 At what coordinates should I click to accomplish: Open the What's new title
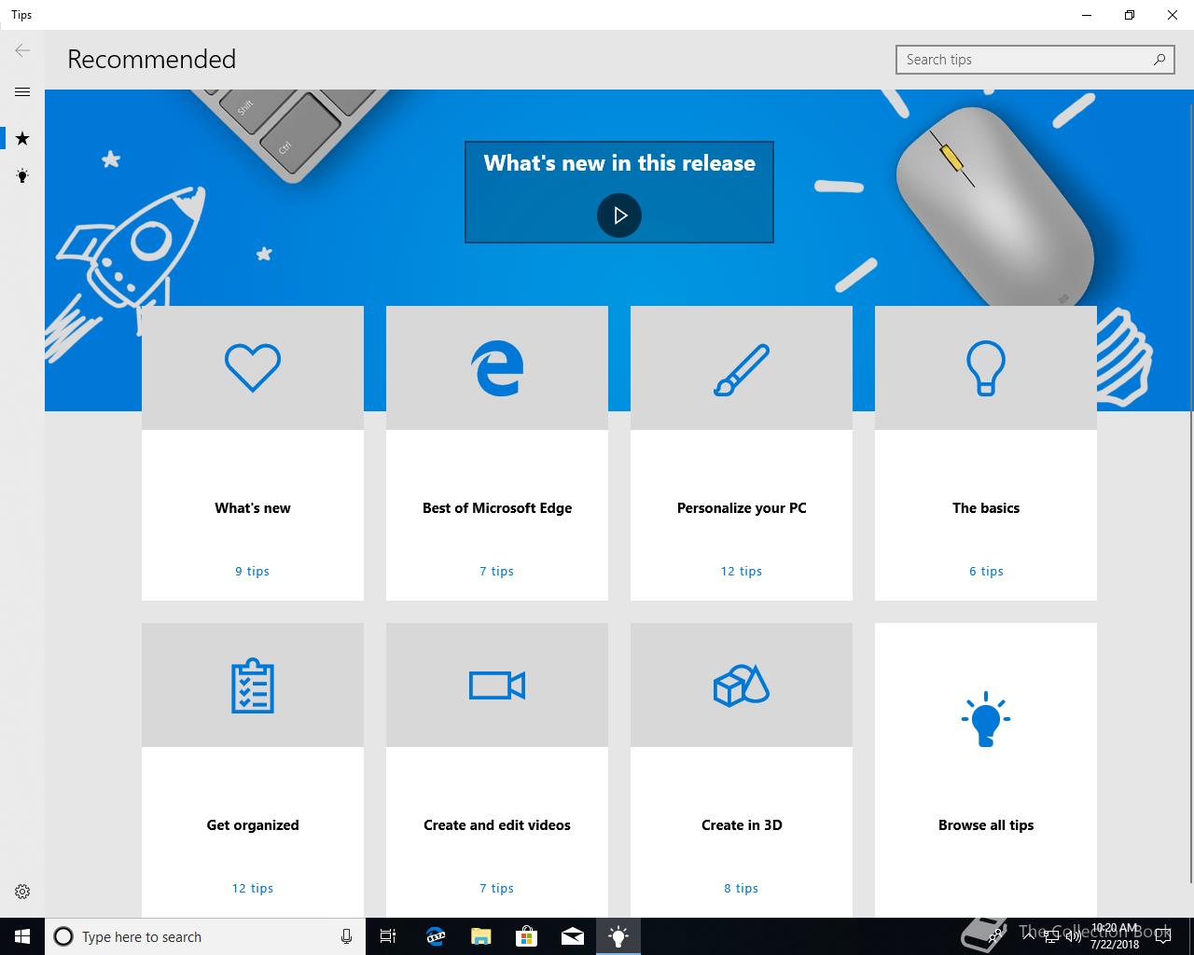253,508
